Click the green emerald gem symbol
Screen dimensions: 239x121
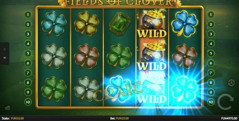point(119,24)
